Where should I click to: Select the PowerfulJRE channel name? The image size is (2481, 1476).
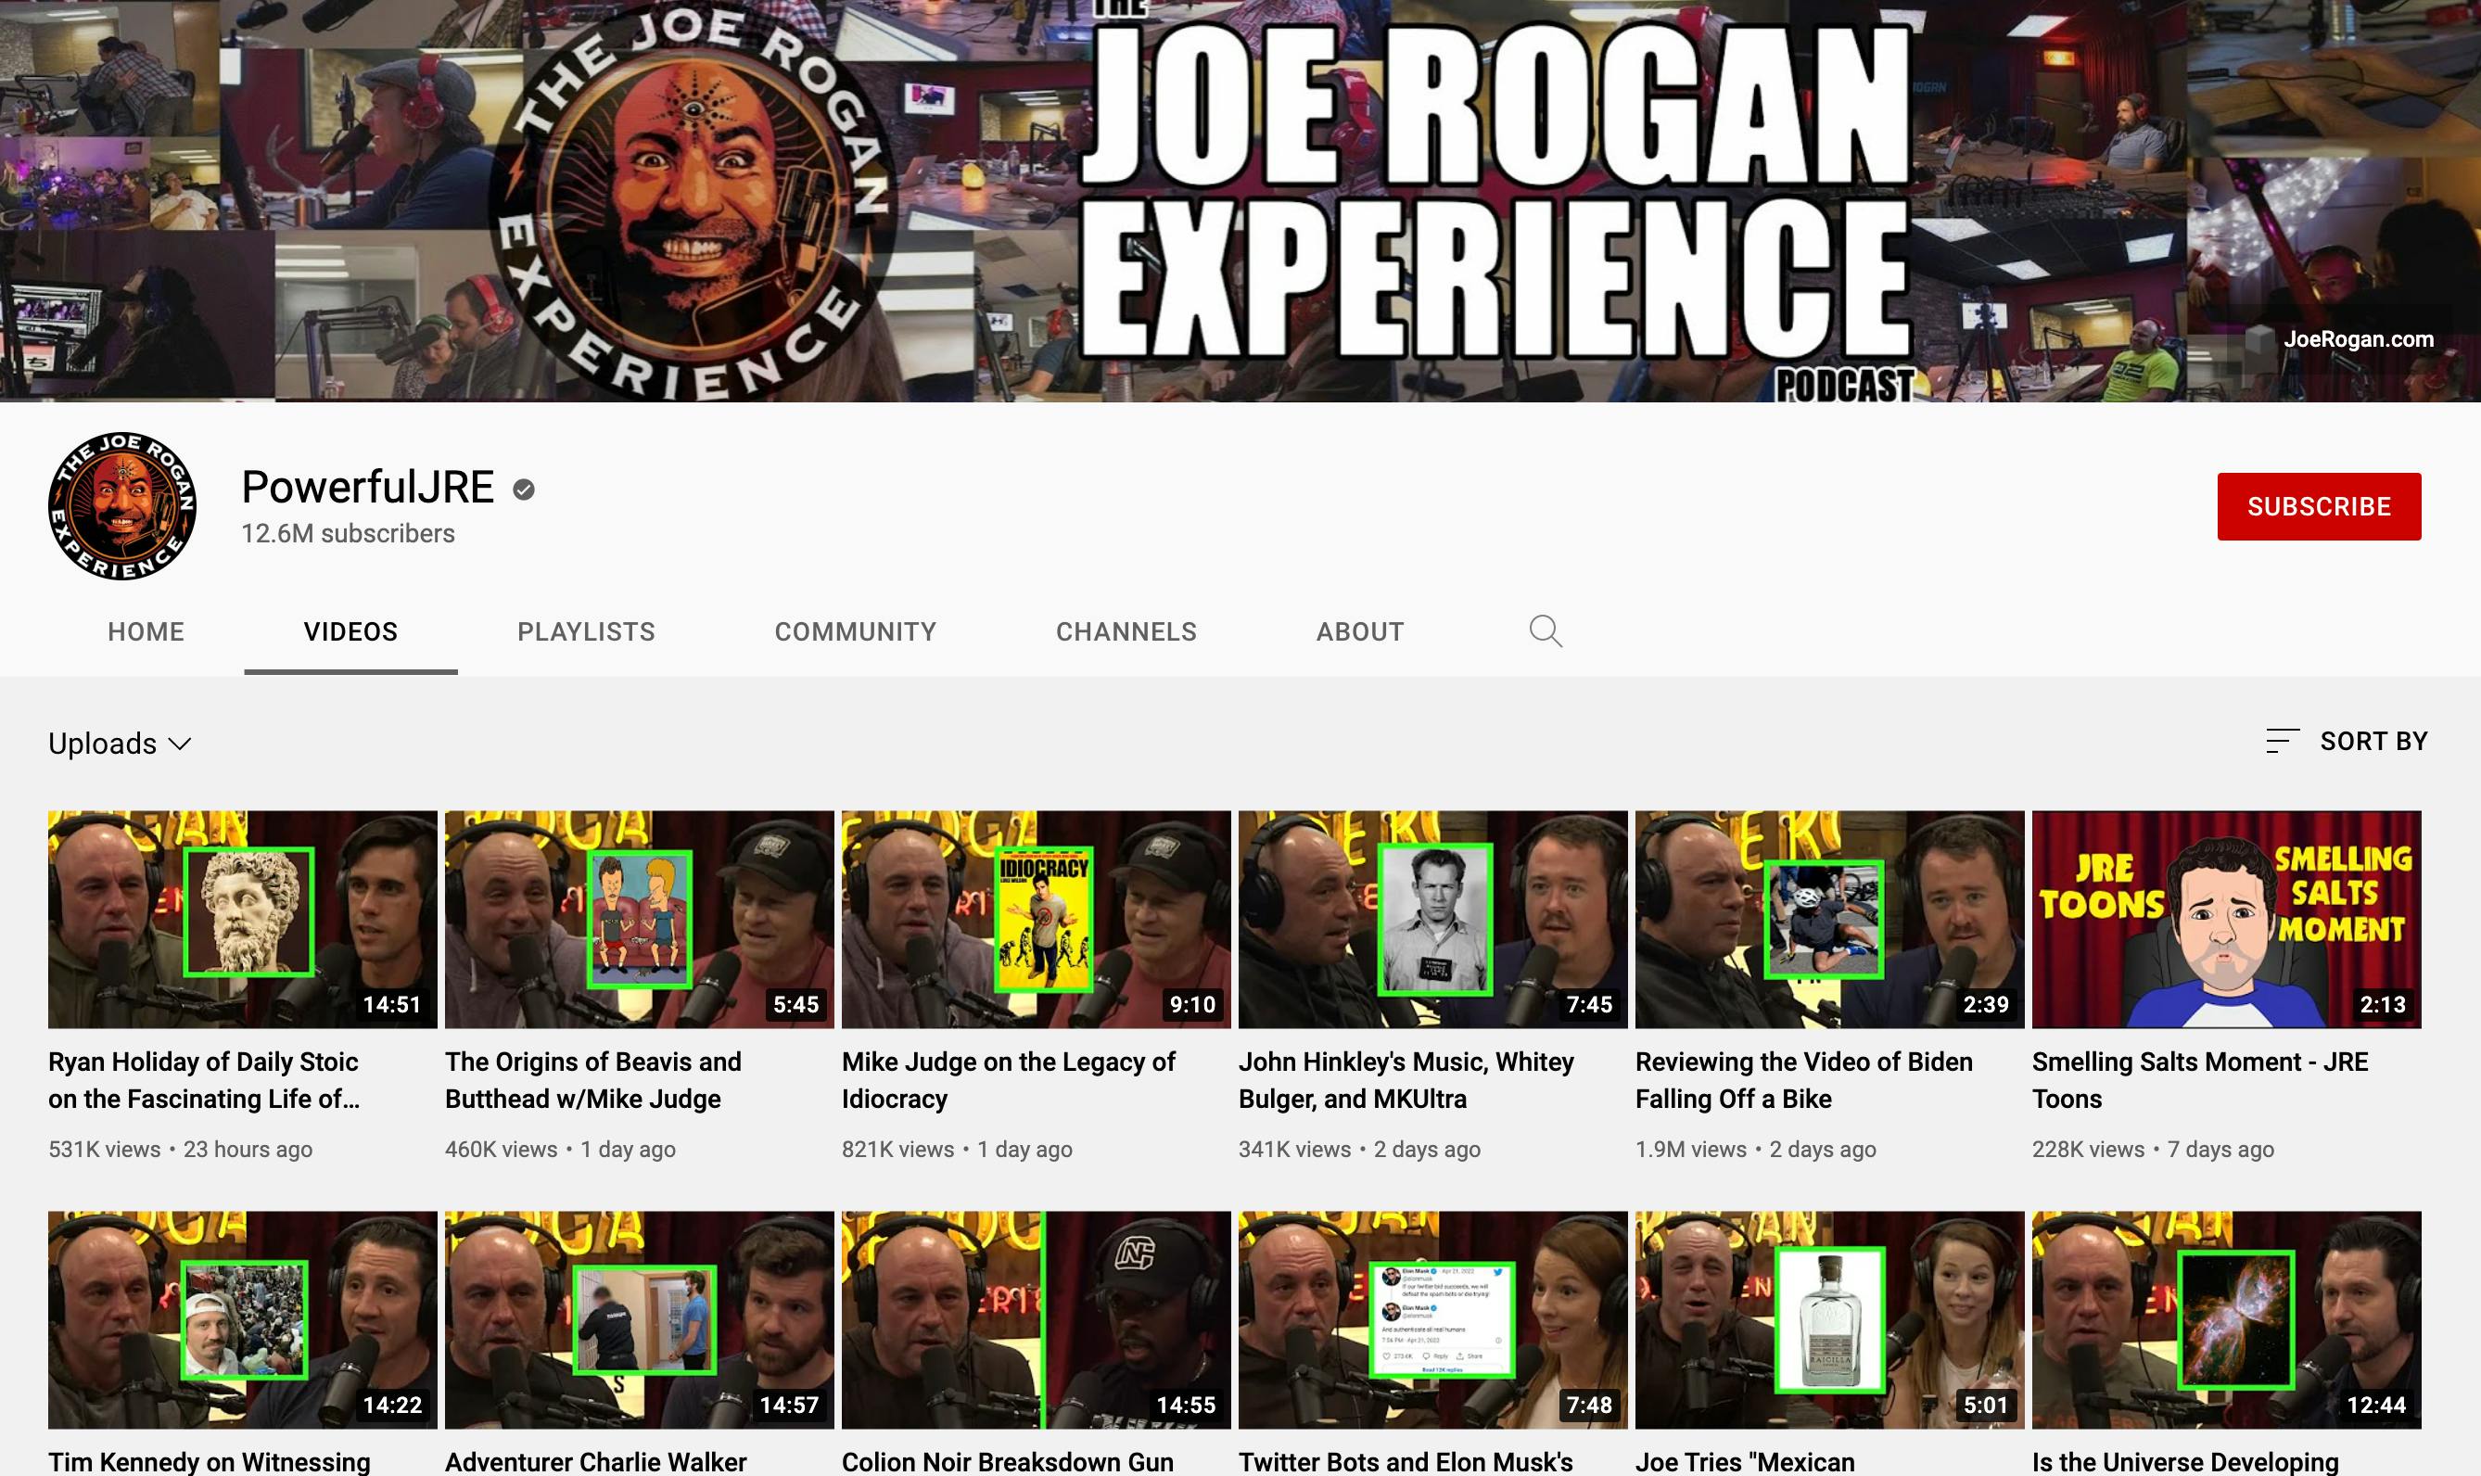[367, 489]
